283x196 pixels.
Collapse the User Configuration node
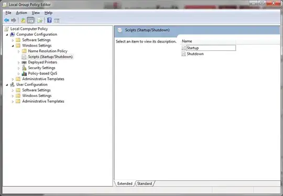click(7, 85)
